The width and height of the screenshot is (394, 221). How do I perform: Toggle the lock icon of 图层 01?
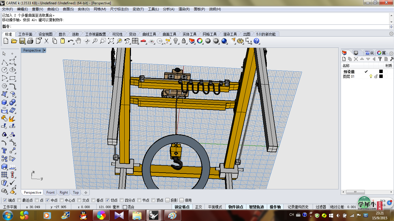(376, 77)
